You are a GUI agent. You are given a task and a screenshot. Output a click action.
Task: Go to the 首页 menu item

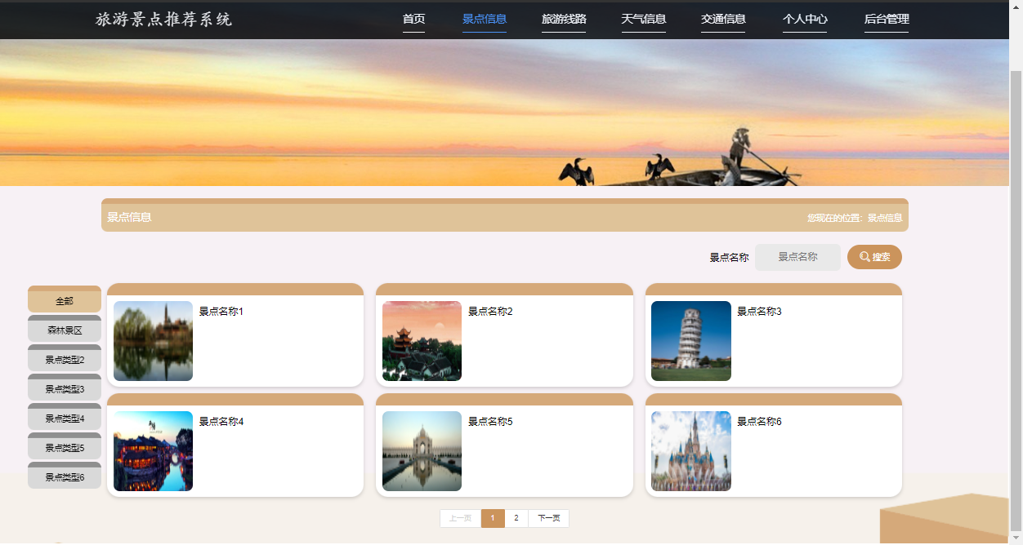click(x=413, y=20)
